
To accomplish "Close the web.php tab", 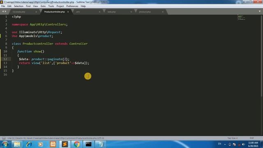I will 131,12.
